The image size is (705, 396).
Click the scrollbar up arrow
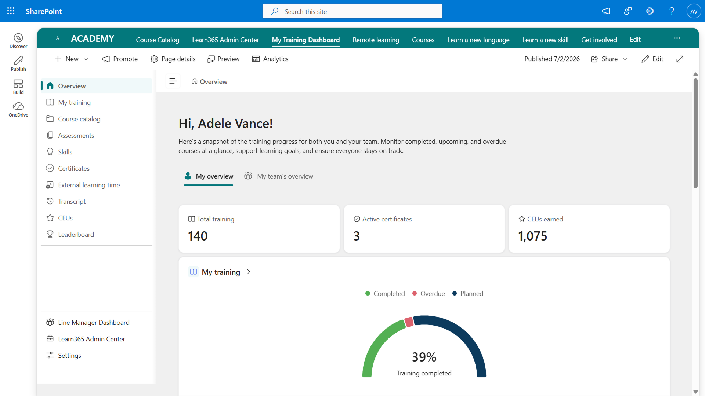(x=695, y=74)
